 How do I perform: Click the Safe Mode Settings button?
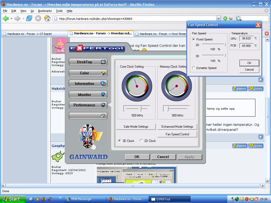(136, 127)
